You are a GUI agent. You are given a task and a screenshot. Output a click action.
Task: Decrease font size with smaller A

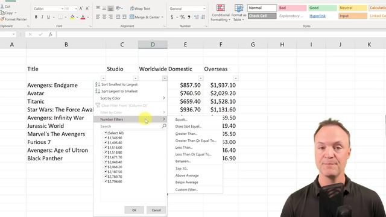(x=87, y=8)
